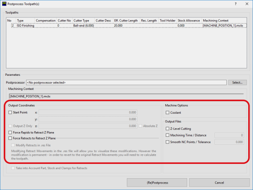253x190 pixels.
Task: Click the Machining Context file field
Action: click(x=126, y=96)
